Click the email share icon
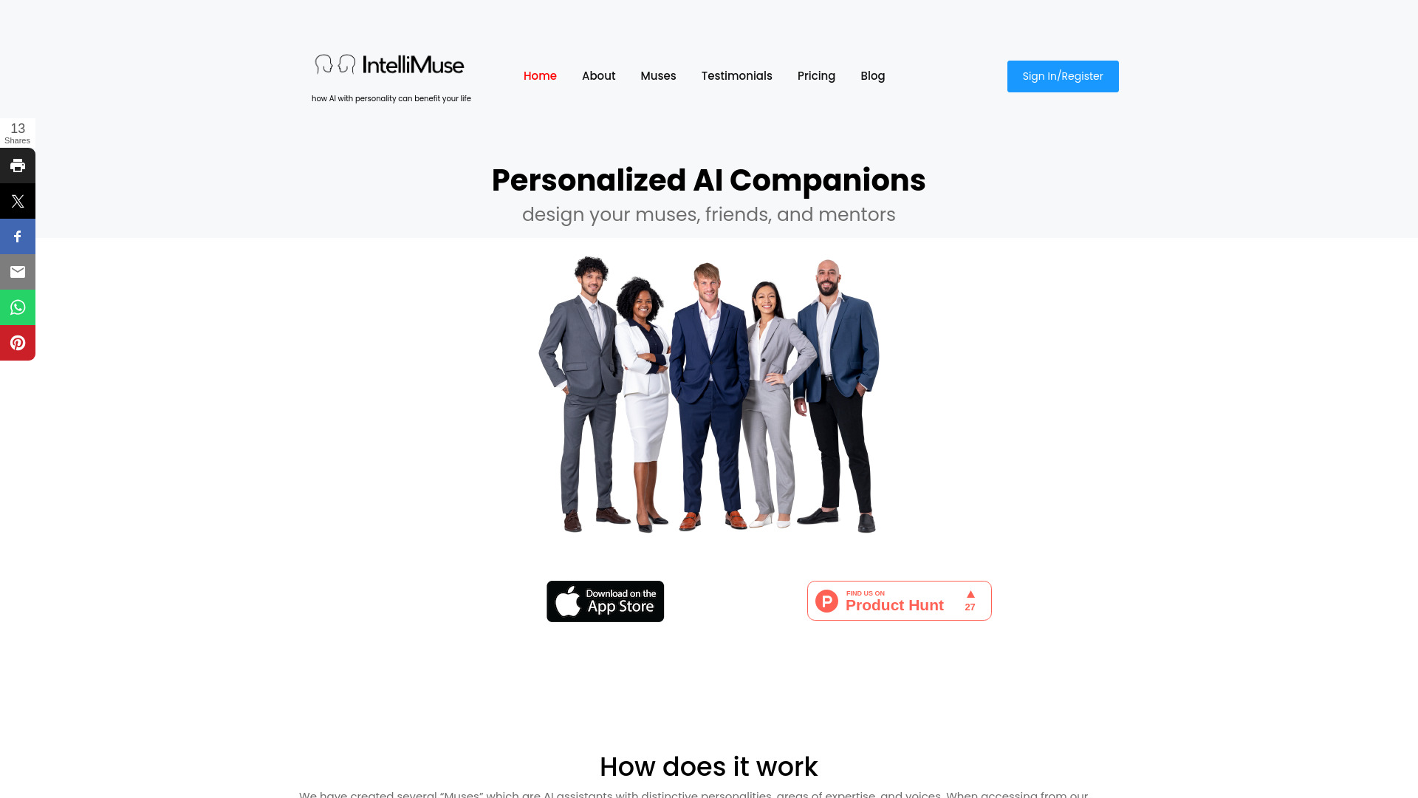Screen dimensions: 1418x798 point(18,272)
